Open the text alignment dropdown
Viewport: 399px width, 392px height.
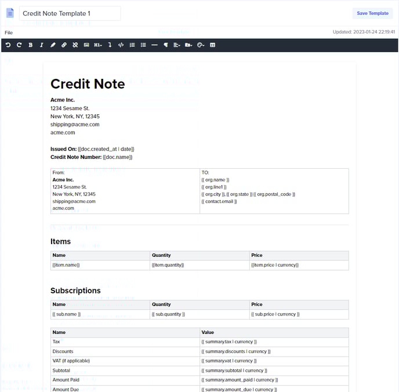pyautogui.click(x=177, y=45)
